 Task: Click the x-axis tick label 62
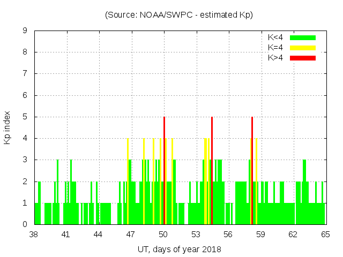point(293,235)
